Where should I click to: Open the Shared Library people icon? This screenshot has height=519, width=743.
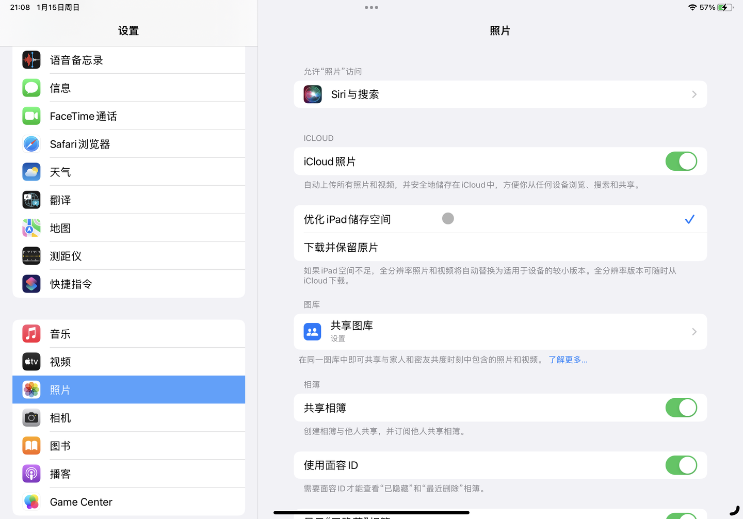pos(312,332)
